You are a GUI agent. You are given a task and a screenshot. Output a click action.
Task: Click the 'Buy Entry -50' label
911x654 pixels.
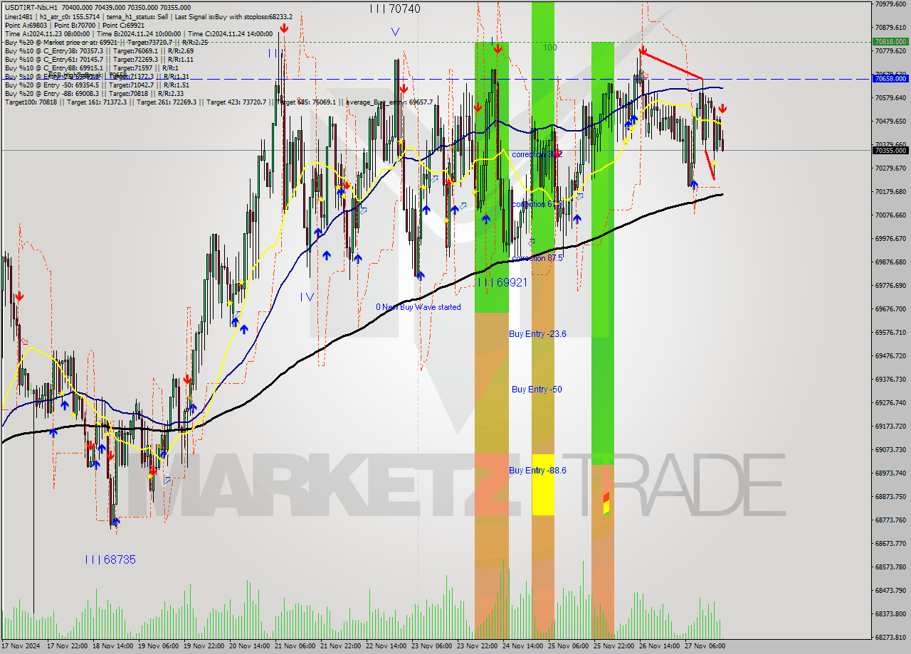[x=537, y=389]
